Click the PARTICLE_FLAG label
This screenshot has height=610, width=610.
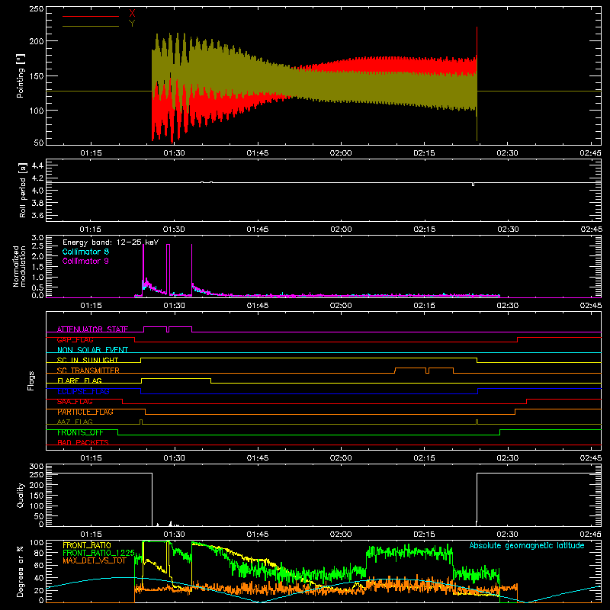point(85,412)
